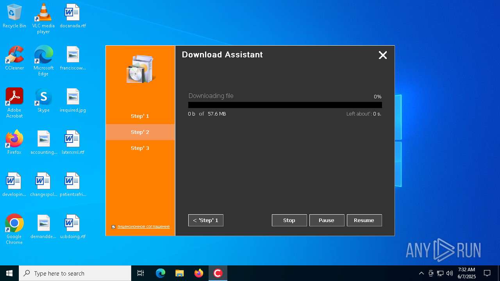Stop the file download
This screenshot has width=500, height=281.
289,221
